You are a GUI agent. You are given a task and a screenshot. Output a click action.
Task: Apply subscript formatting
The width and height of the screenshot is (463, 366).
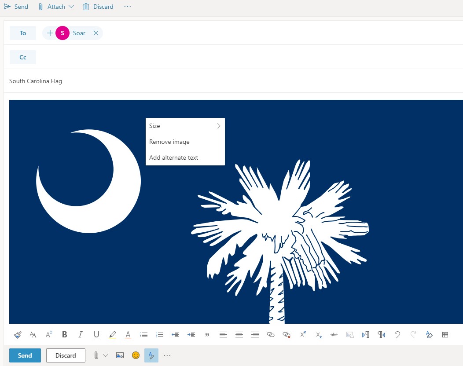pyautogui.click(x=319, y=335)
